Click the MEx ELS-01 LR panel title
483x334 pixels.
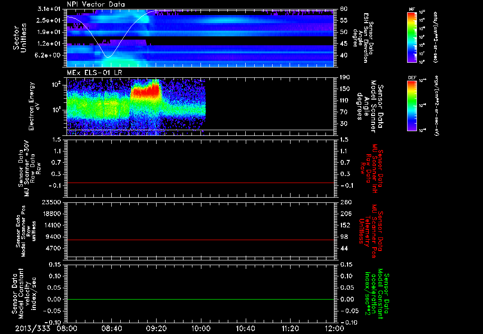(94, 73)
